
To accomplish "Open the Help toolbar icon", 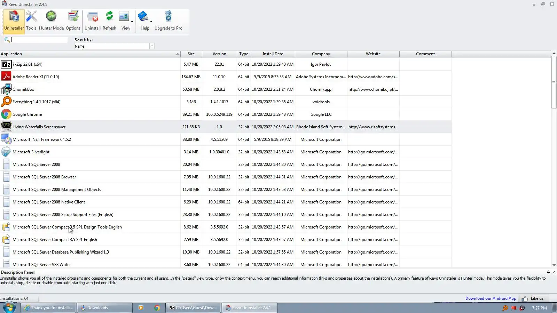I will click(144, 21).
